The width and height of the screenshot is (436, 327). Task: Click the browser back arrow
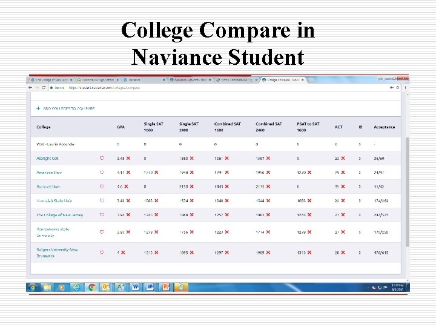pos(30,88)
